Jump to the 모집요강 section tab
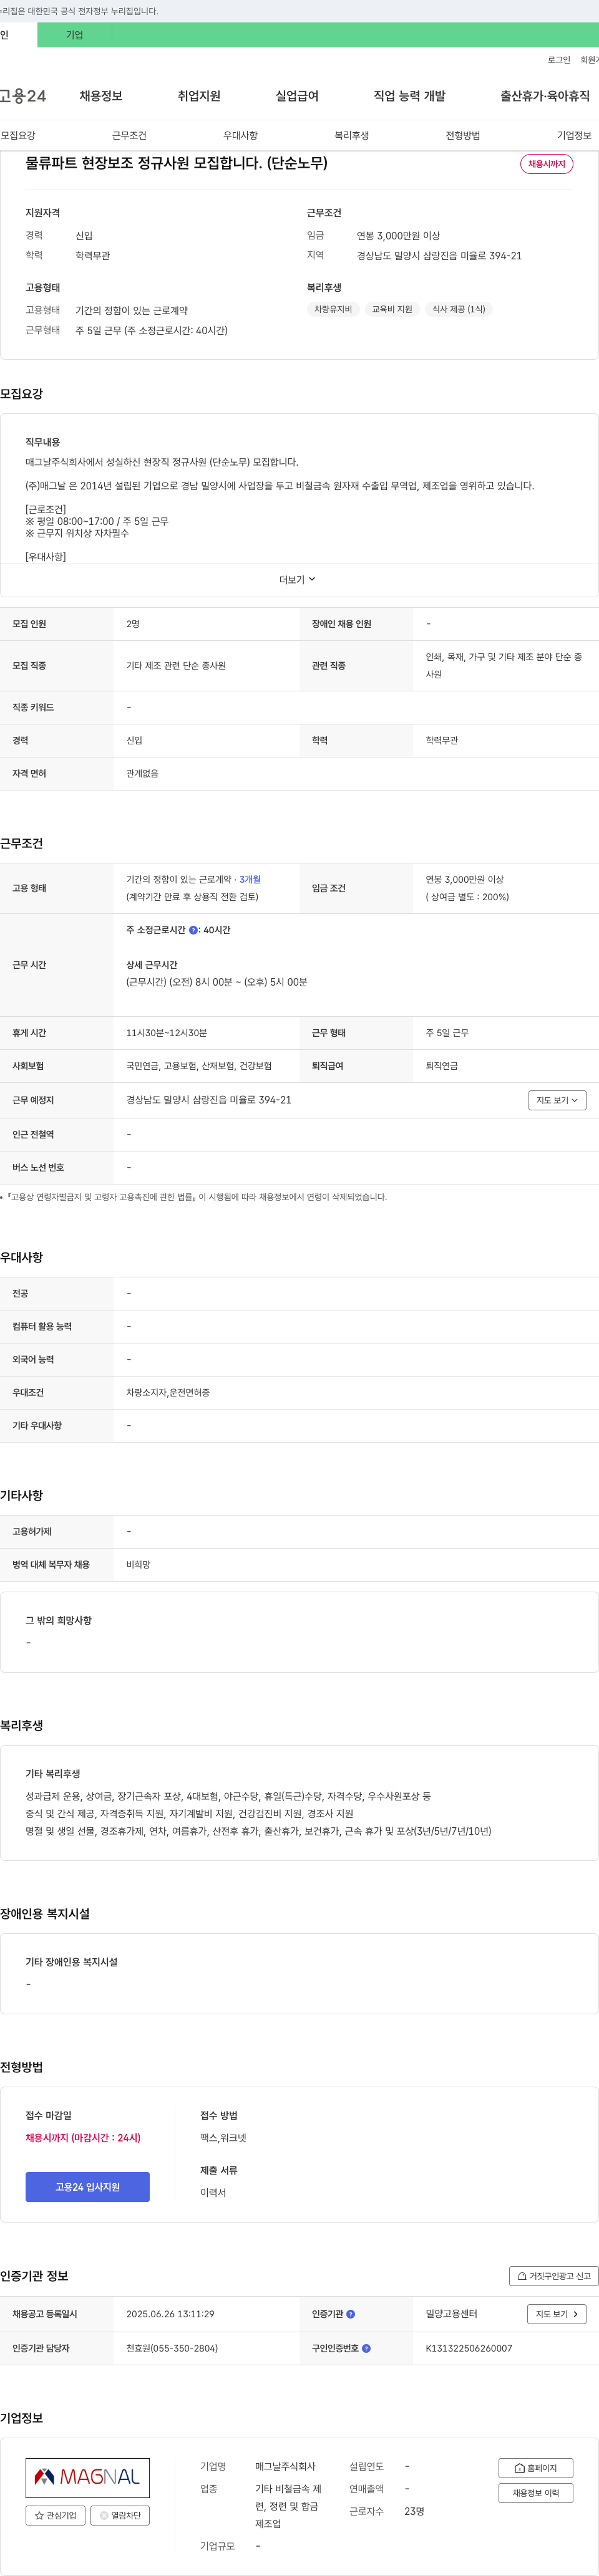The image size is (599, 2576). pos(18,135)
